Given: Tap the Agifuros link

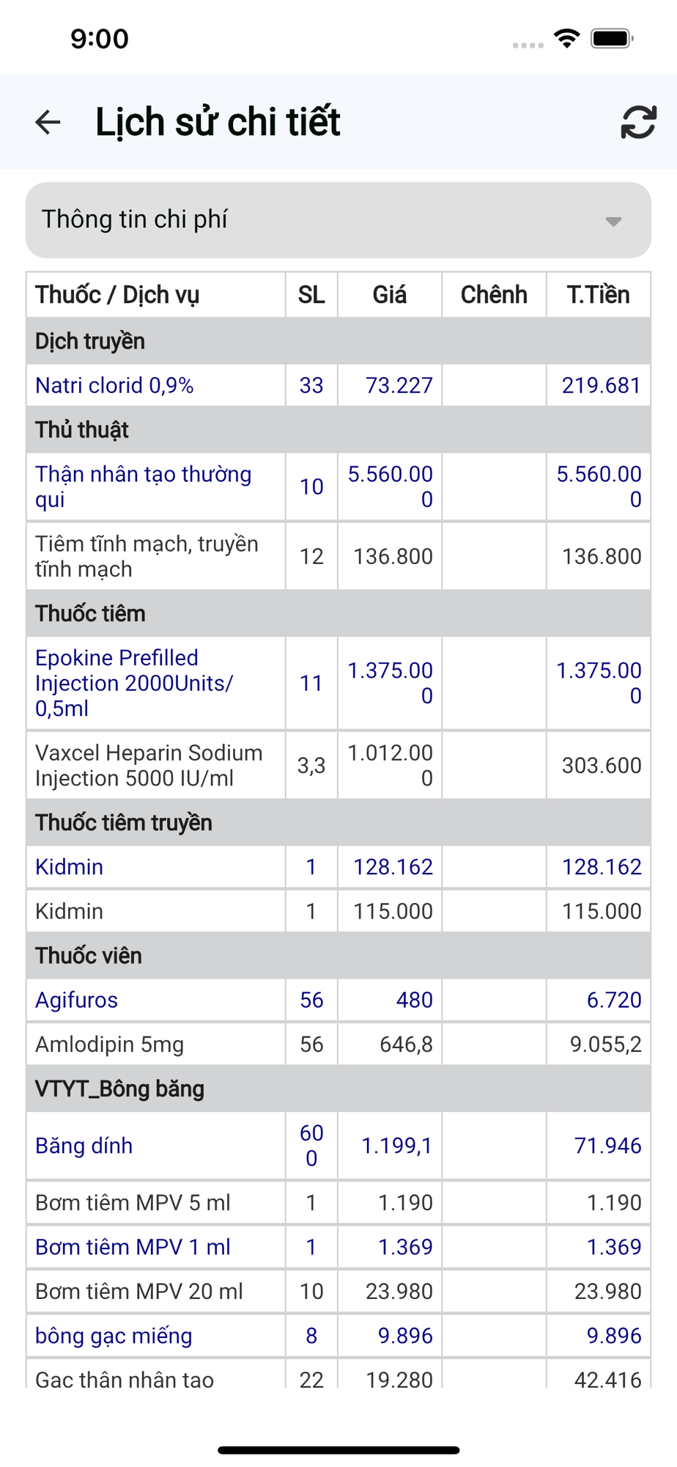Looking at the screenshot, I should 77,1000.
